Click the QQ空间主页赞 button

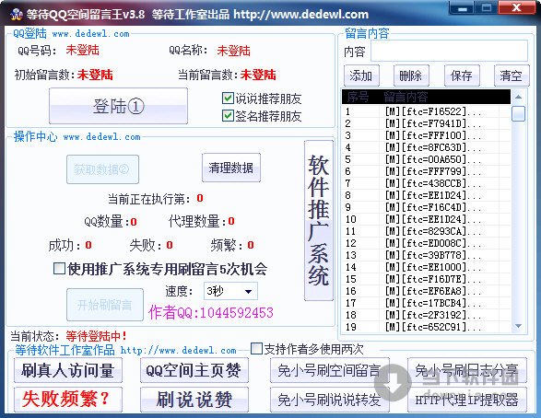coord(194,370)
